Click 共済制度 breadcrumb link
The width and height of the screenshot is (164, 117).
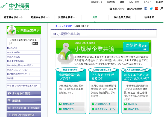[x=68, y=26]
